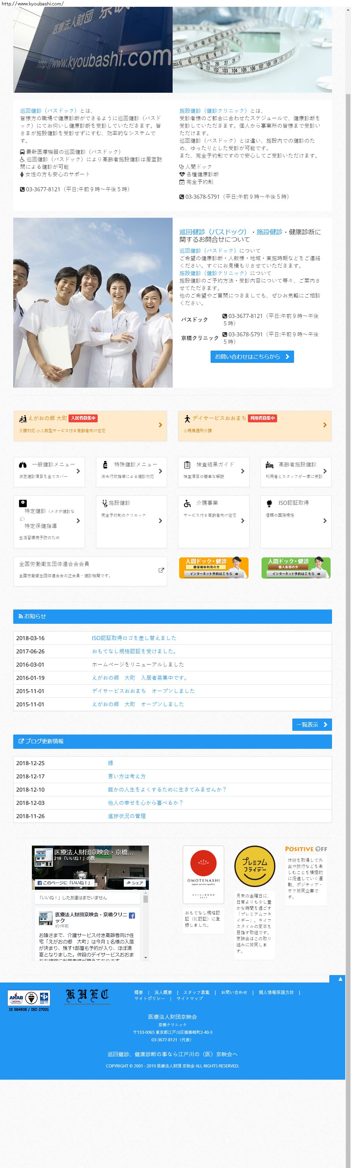The height and width of the screenshot is (1168, 351).
Task: Click the bottle icon beside 特殊健診メニュー
Action: click(105, 465)
